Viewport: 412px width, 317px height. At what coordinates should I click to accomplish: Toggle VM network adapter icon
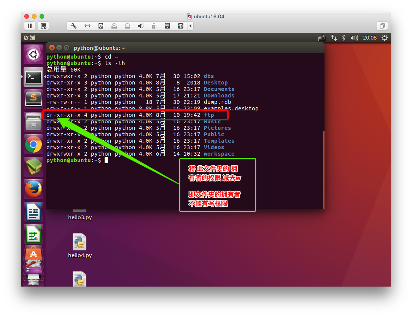click(x=87, y=26)
